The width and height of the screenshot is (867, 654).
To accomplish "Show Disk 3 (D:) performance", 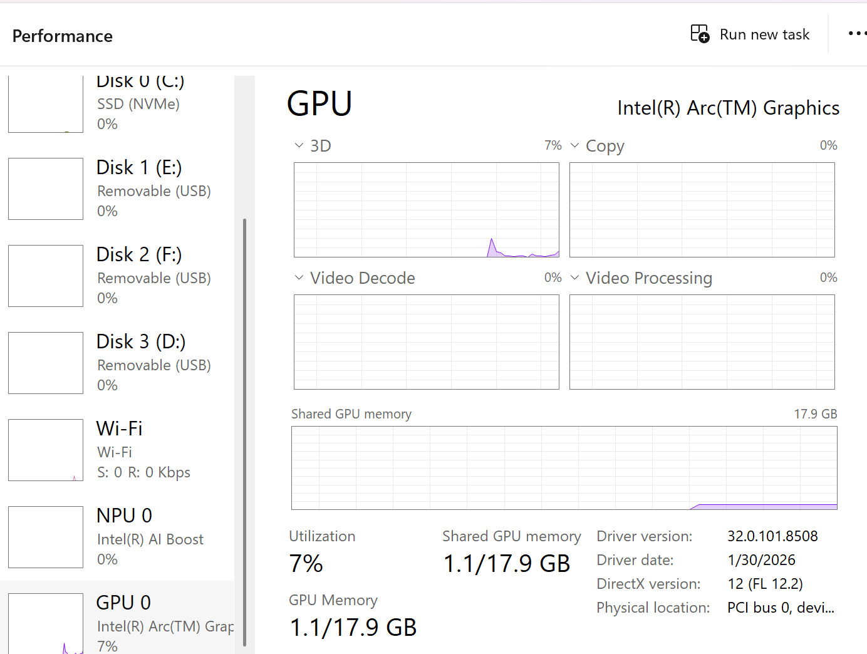I will coord(117,363).
